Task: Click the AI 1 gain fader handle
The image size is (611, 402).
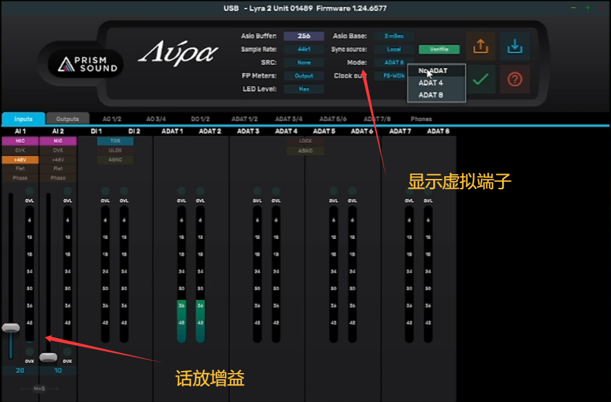Action: (x=11, y=329)
